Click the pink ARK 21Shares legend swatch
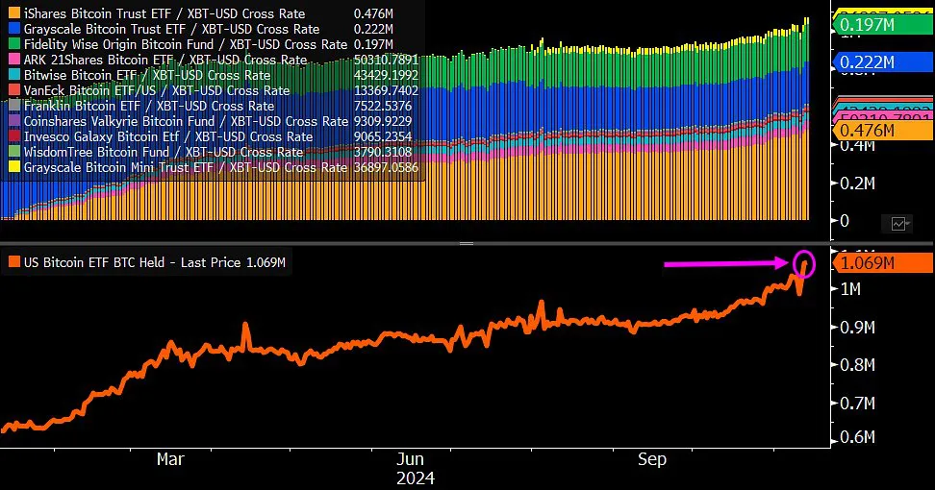 tap(13, 60)
